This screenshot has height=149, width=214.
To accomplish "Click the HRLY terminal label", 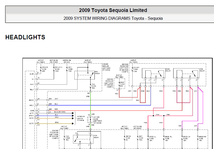I will 31,105.
